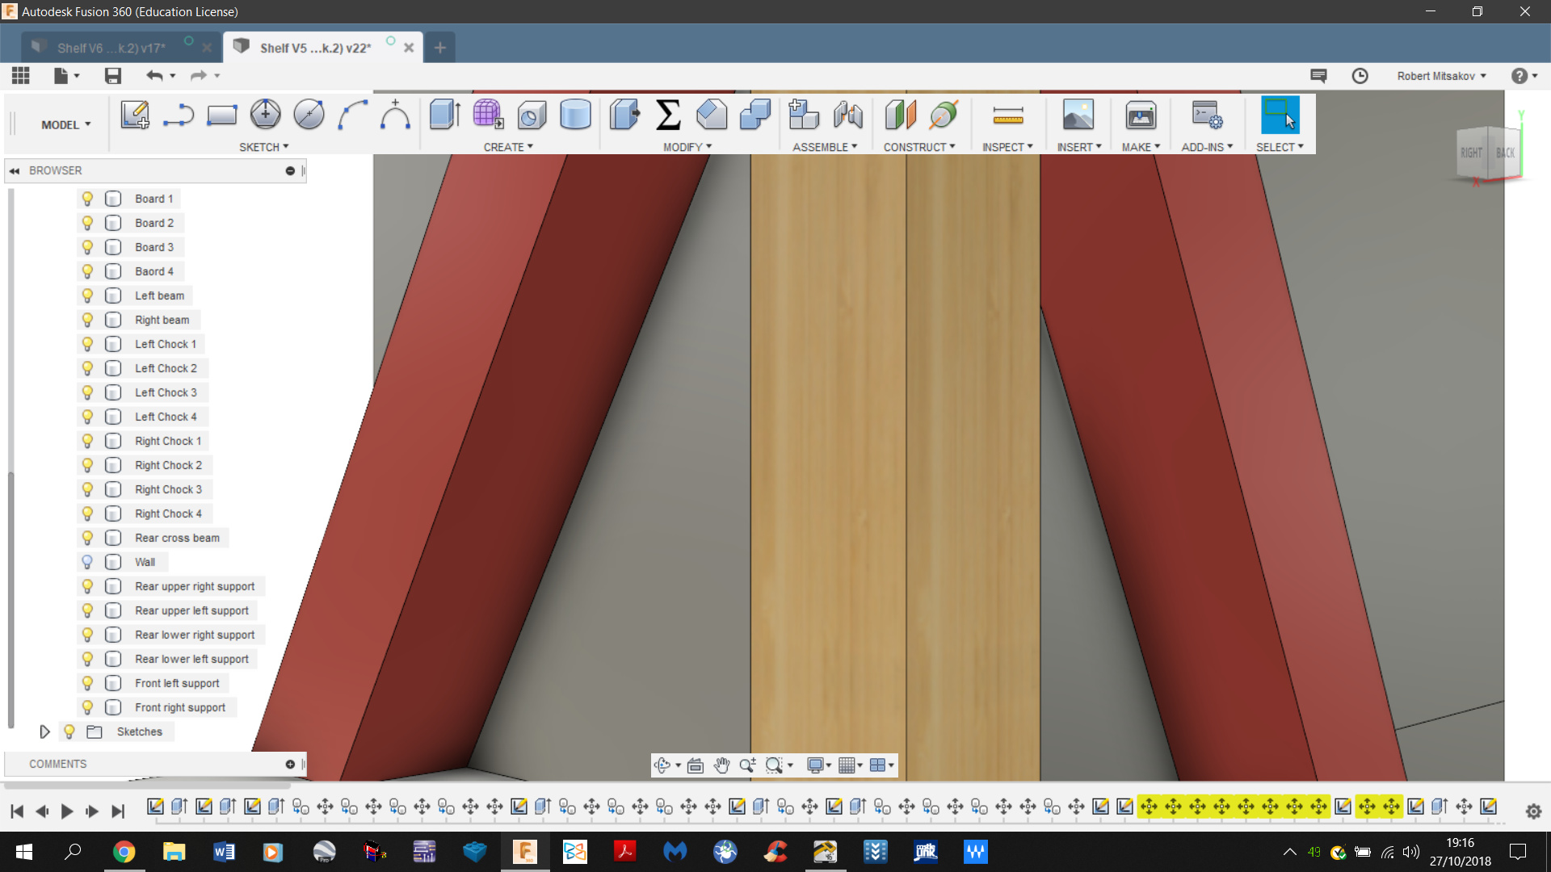The image size is (1551, 872).
Task: Activate the Select tool
Action: tap(1280, 115)
